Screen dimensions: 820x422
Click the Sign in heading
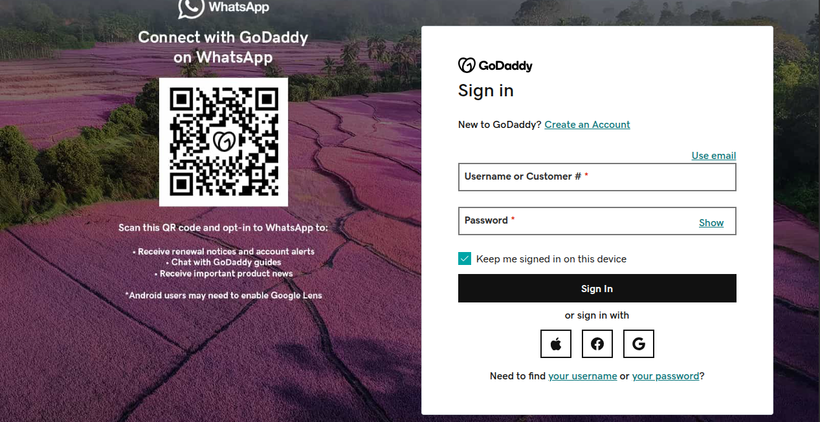485,90
